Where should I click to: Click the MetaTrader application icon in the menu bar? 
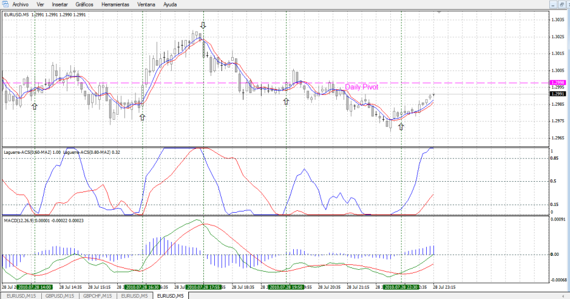pos(5,4)
